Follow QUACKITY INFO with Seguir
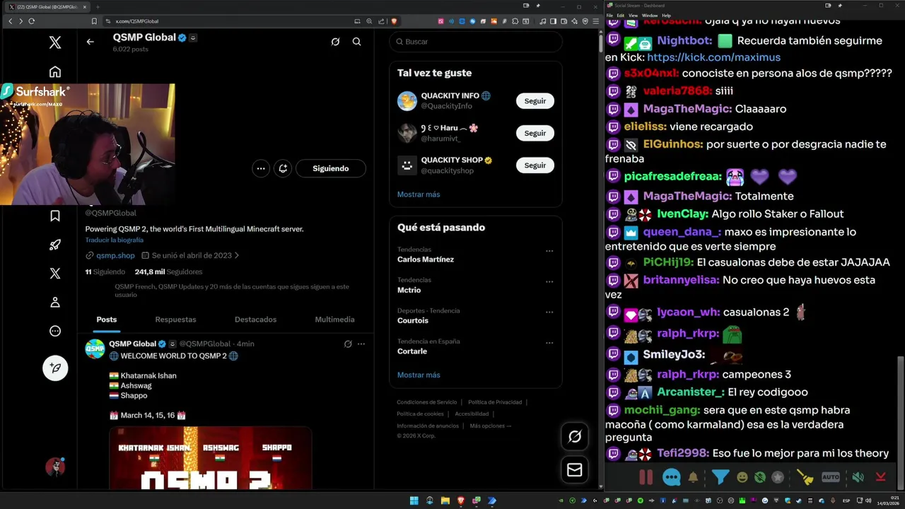This screenshot has height=509, width=905. pos(535,101)
